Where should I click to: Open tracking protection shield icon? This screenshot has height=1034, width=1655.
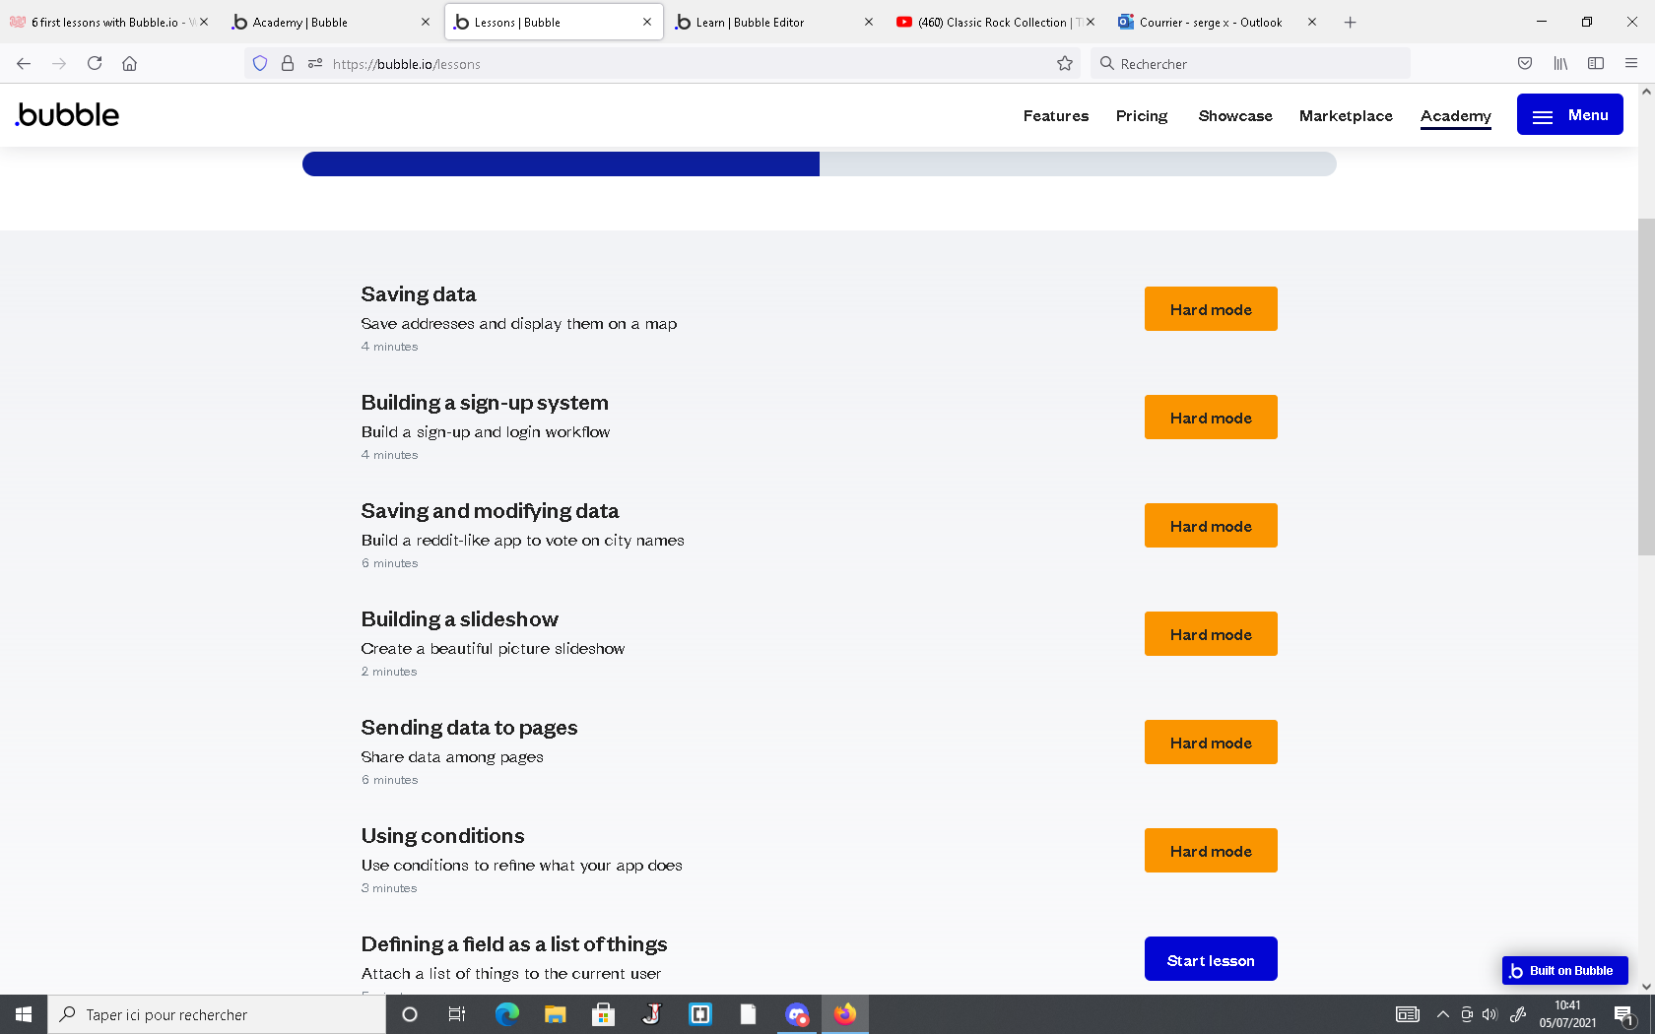coord(260,64)
